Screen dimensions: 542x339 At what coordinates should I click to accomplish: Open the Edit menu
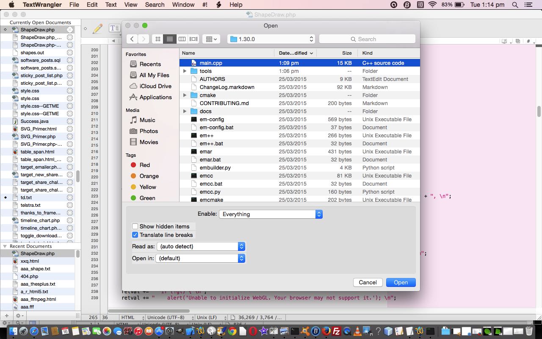(x=92, y=5)
